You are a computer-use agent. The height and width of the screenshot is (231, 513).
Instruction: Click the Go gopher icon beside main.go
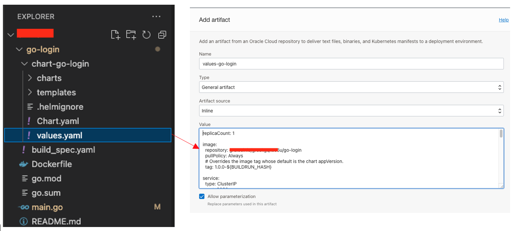(x=24, y=207)
